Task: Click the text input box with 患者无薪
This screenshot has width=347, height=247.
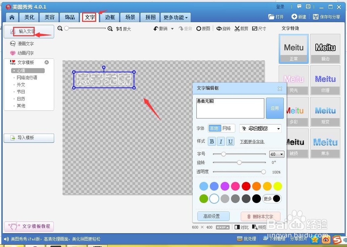Action: [x=230, y=108]
